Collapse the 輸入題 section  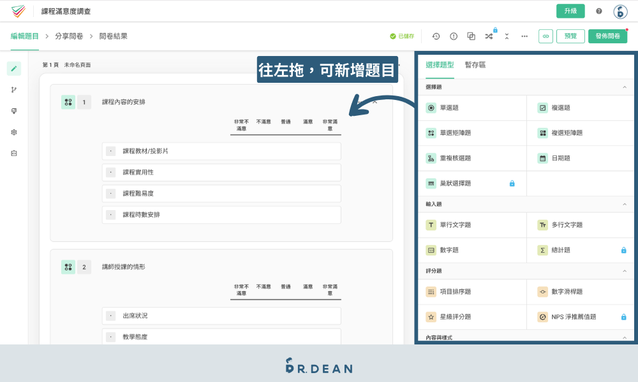[x=625, y=204]
